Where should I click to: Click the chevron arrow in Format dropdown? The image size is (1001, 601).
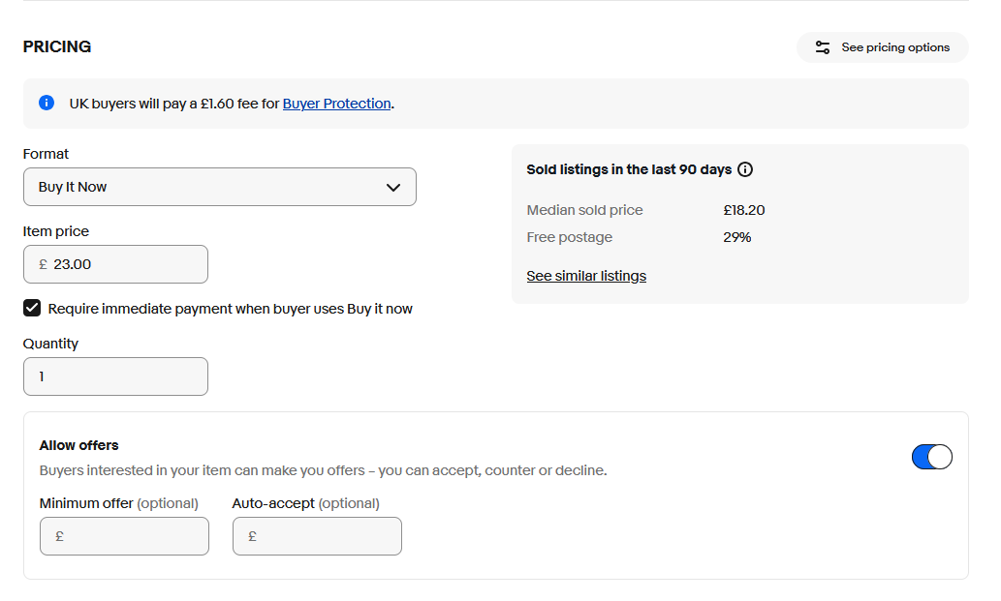point(392,187)
